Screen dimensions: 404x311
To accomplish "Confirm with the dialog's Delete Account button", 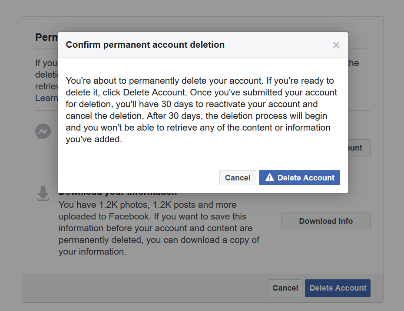I will pos(299,177).
